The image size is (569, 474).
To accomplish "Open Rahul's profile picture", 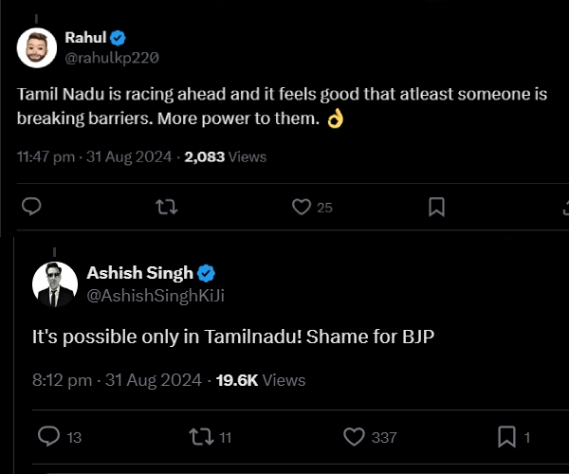I will 36,47.
